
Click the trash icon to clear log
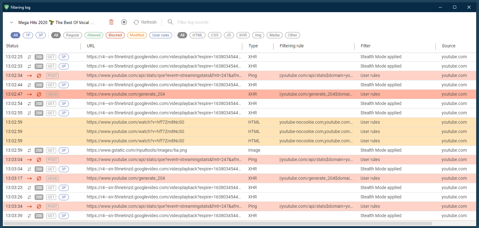[111, 22]
